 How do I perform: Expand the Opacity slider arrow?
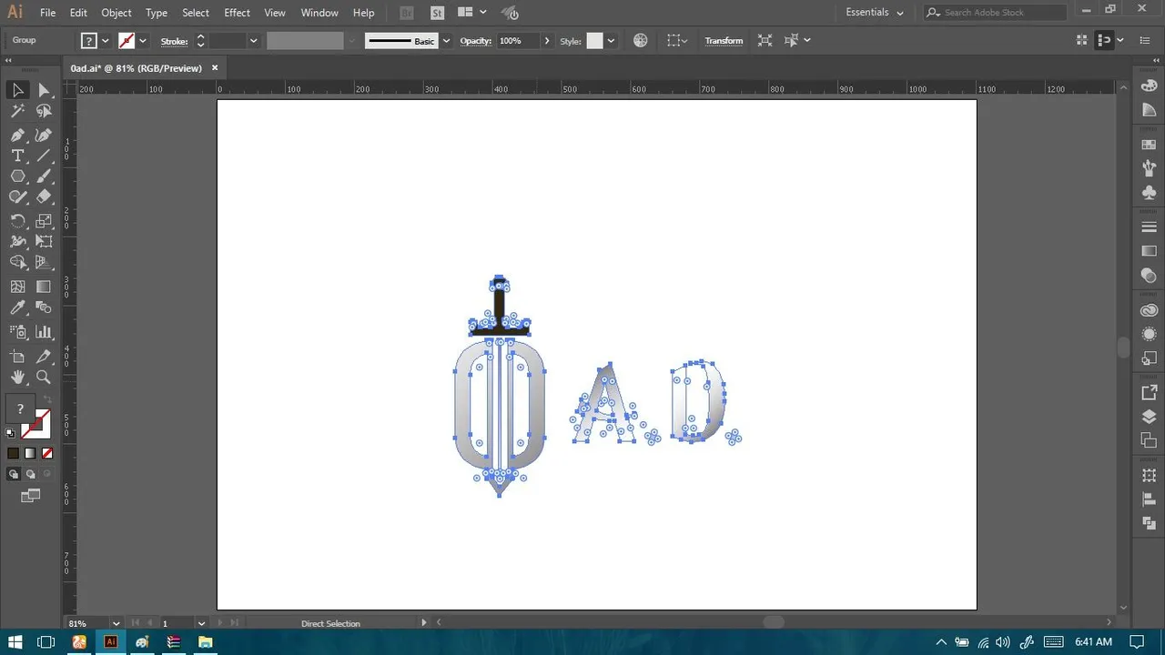click(x=547, y=41)
